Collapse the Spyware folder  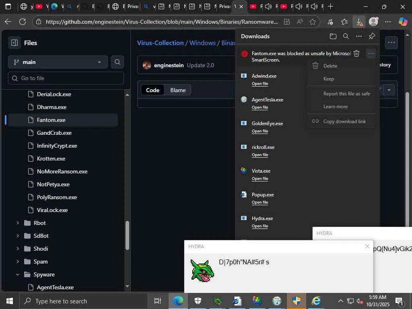[18, 274]
